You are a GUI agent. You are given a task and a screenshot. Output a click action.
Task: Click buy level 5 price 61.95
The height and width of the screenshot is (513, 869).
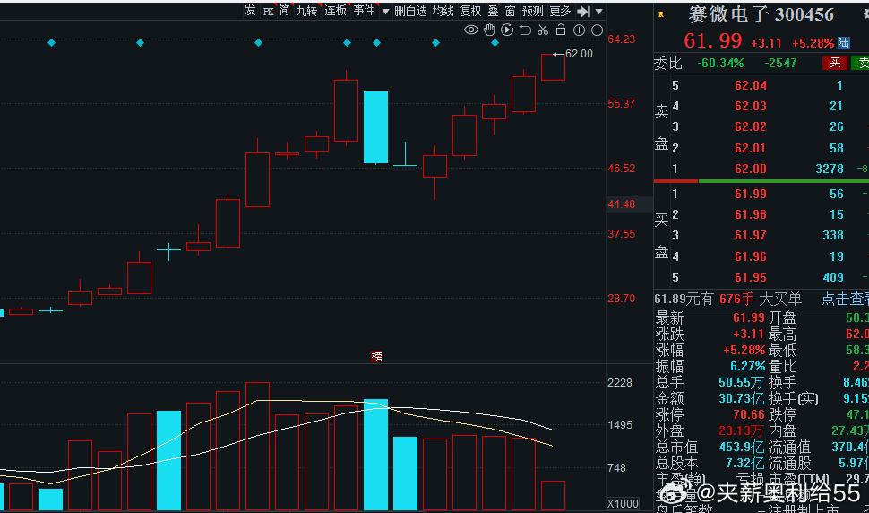tap(751, 277)
